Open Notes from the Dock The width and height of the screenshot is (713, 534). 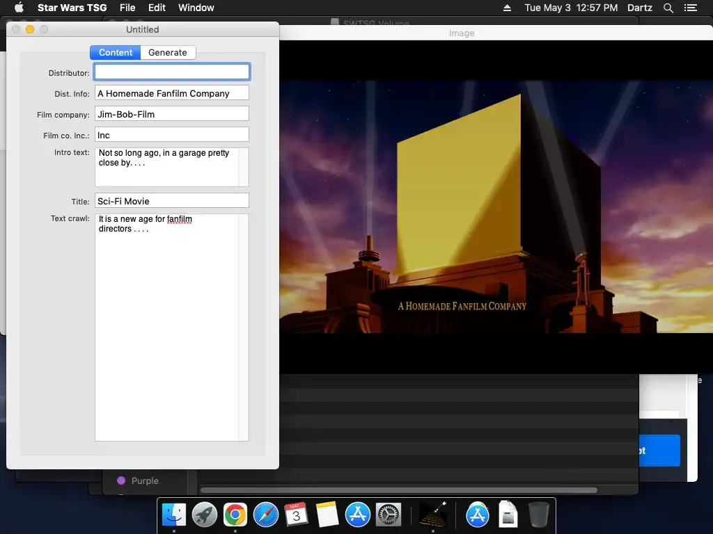(x=327, y=515)
